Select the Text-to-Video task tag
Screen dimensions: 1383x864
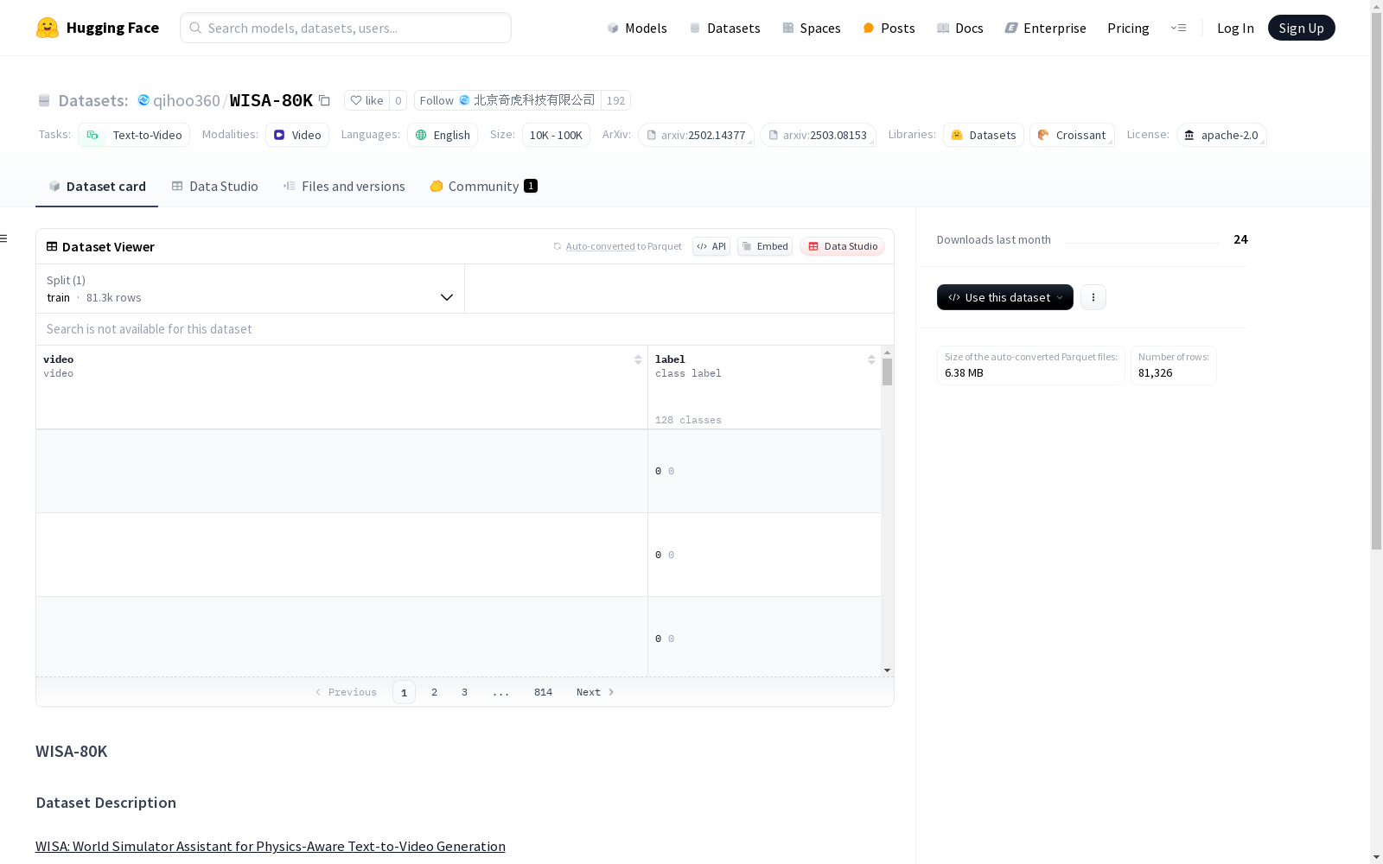[134, 135]
